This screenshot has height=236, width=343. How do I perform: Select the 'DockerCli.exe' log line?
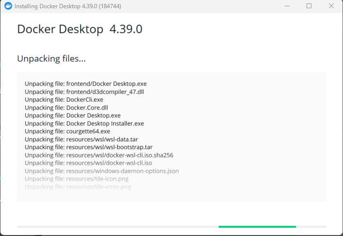[64, 100]
